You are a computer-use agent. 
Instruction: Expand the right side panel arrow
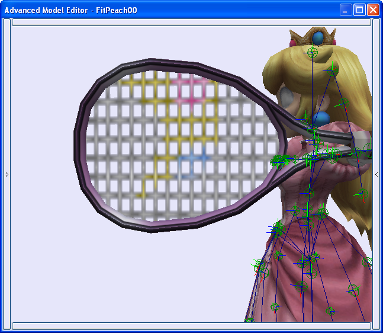[376, 174]
